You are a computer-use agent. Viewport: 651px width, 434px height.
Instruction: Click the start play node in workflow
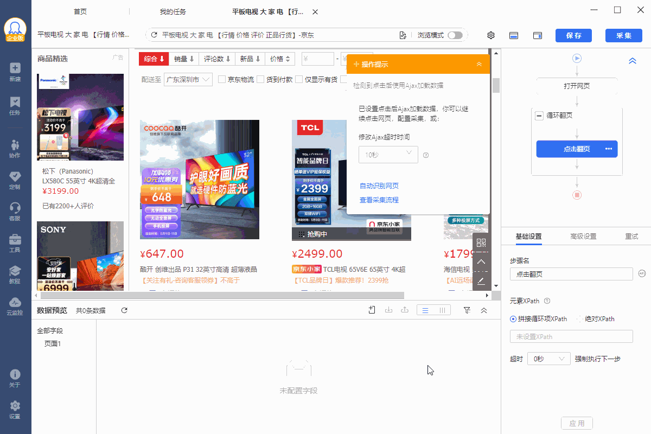pyautogui.click(x=577, y=58)
